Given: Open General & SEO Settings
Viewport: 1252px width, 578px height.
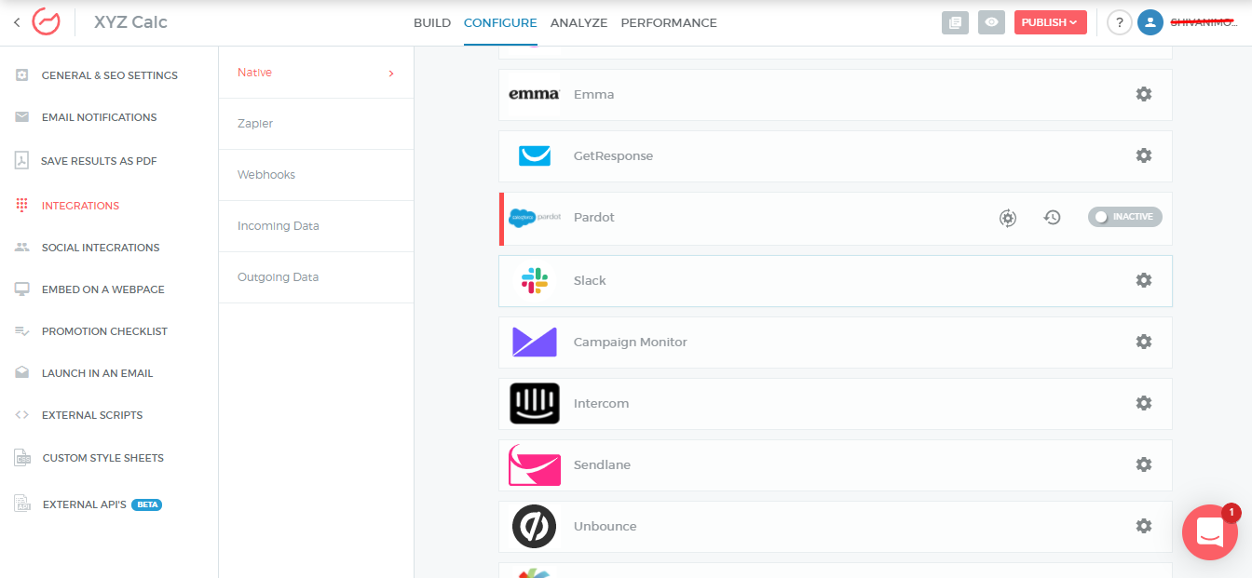Looking at the screenshot, I should tap(109, 75).
